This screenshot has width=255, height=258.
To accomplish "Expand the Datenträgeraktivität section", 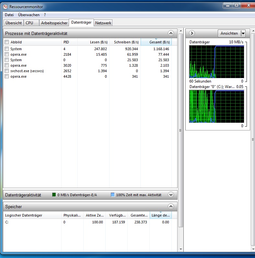I will click(x=171, y=195).
